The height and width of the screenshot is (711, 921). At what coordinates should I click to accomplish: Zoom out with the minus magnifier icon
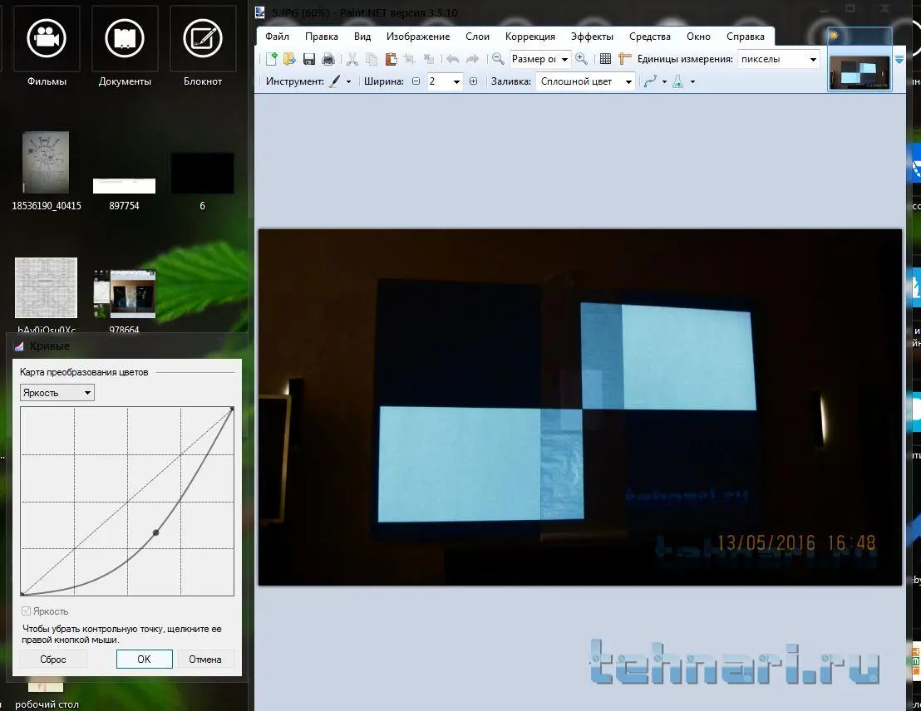point(498,59)
